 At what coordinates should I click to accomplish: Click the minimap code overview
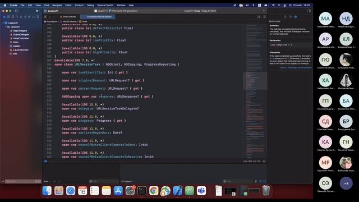click(255, 91)
